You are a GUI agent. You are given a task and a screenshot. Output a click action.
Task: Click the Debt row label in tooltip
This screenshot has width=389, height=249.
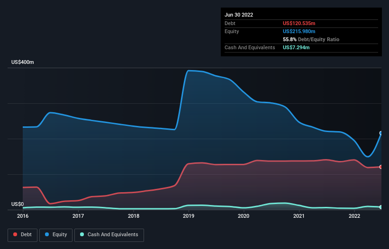[x=230, y=23]
